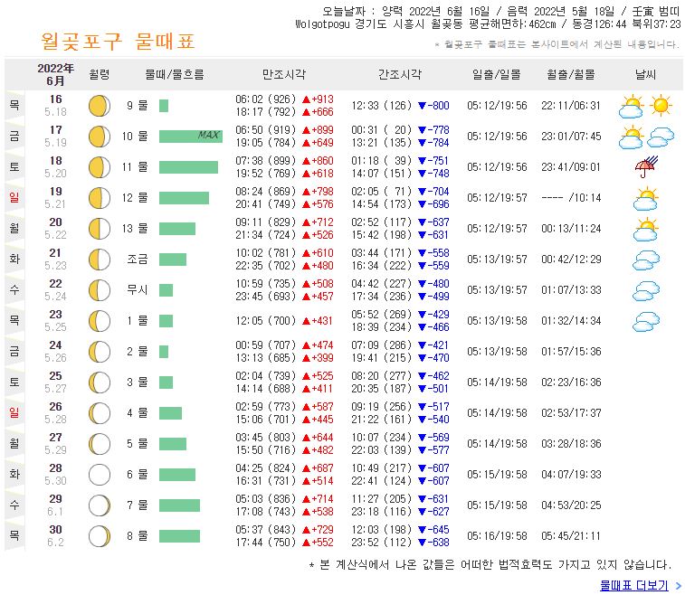Click the sunrise/sunset time 05:12/19:57 for June 19
Image resolution: width=685 pixels, height=595 pixels.
pos(497,198)
